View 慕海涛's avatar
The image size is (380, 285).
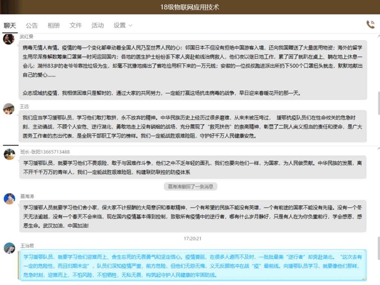[x=9, y=199]
